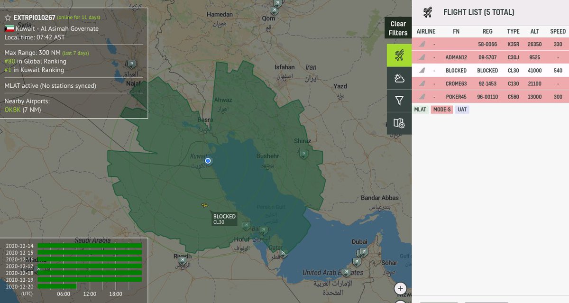Select the airport marker near Shiraz
This screenshot has height=303, width=569.
[x=303, y=154]
